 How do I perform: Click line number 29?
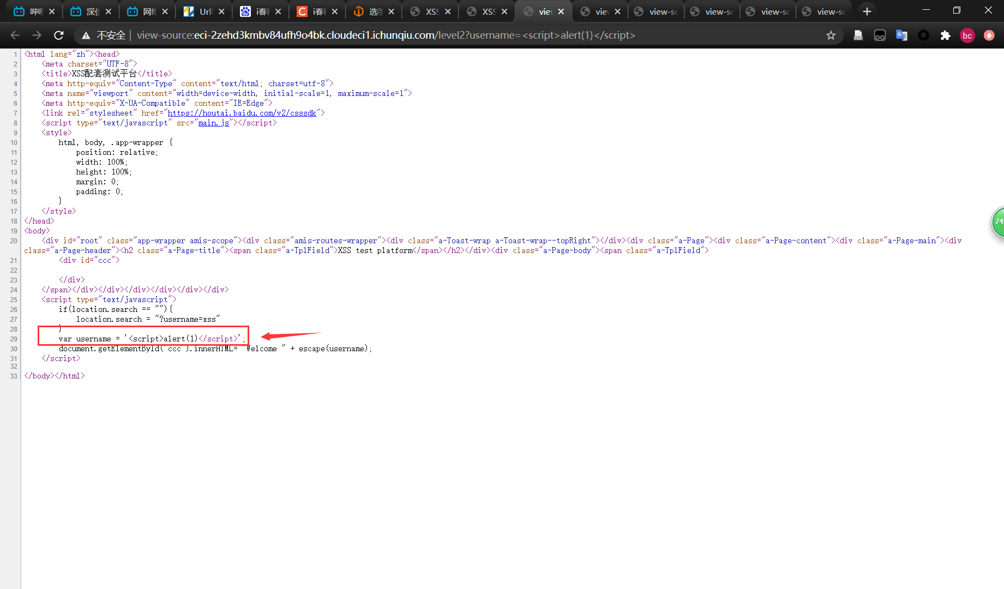14,339
